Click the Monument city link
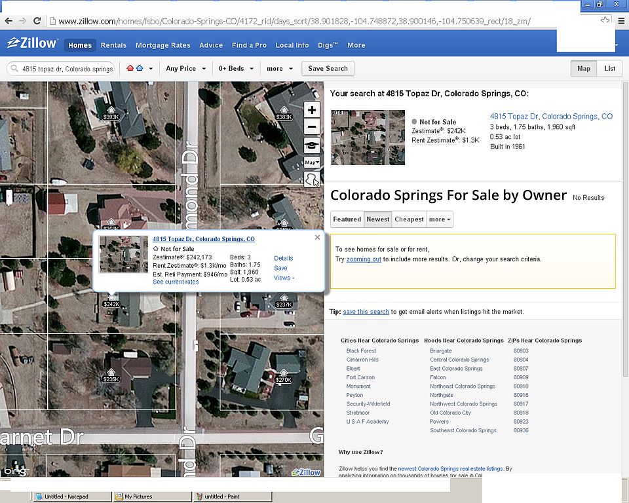Viewport: 629px width, 503px height. pyautogui.click(x=358, y=386)
